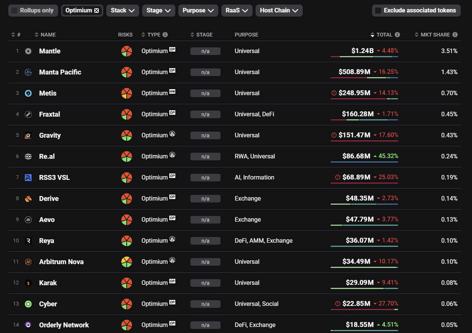This screenshot has height=333, width=472.
Task: Click the info icon beside TOTAL header
Action: [x=397, y=35]
